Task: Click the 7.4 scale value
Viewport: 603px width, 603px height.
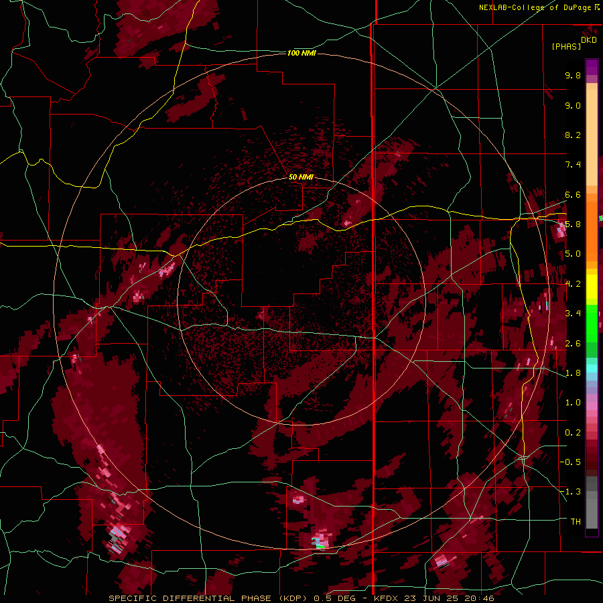Action: [x=573, y=165]
